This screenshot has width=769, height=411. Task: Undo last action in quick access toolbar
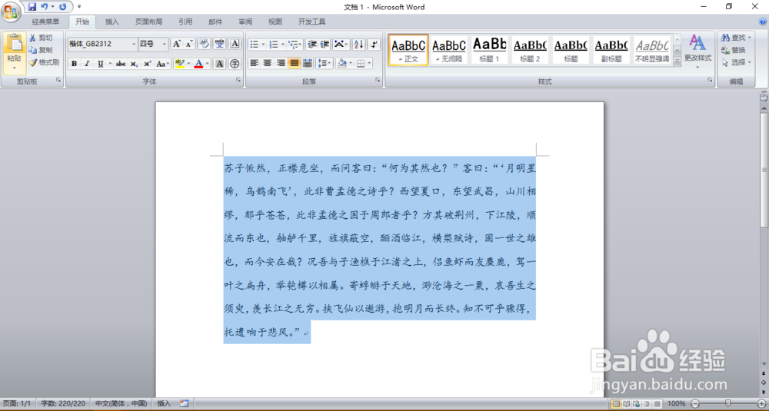coord(45,7)
